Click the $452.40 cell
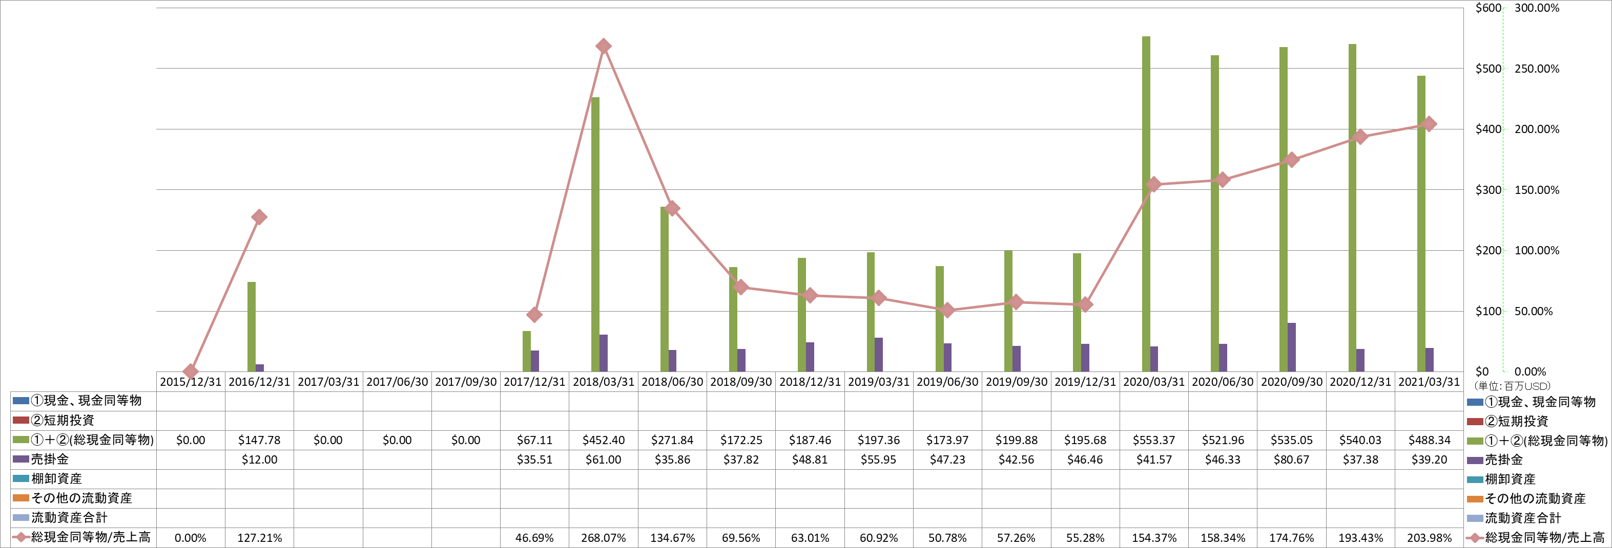The image size is (1612, 548). click(603, 440)
